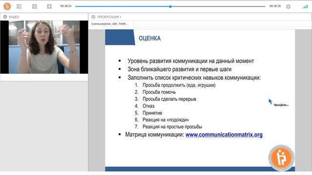Click 'Просьба продолжить (еда, игрушки)'
Screen dimensions: 312x175
click(x=179, y=86)
